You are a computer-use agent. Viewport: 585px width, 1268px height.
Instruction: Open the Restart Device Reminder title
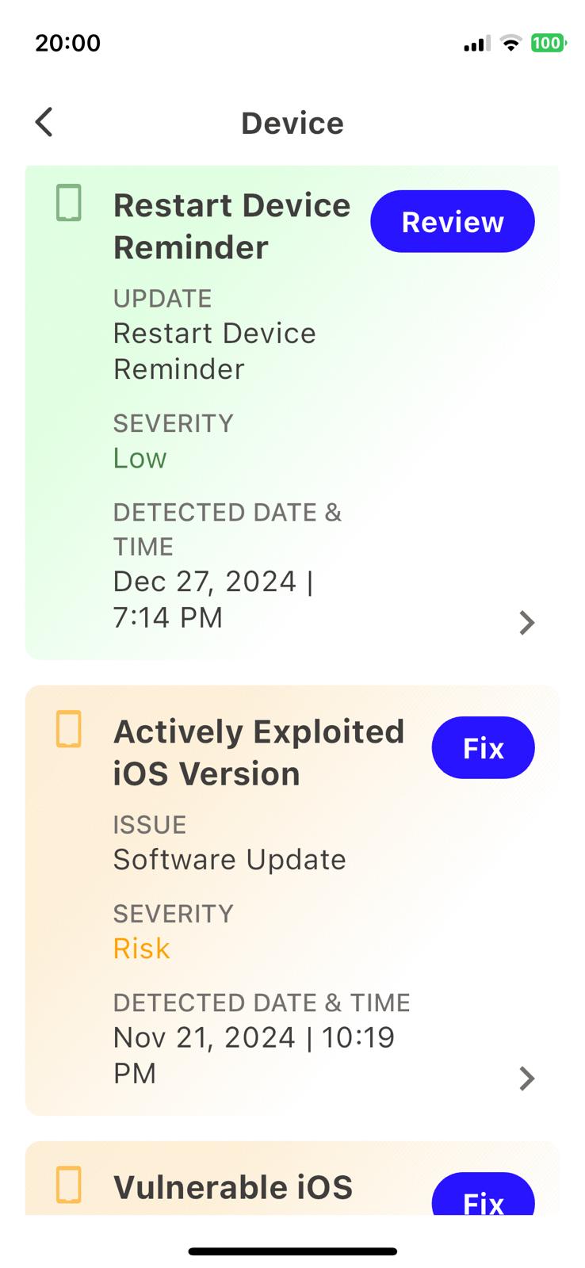[231, 227]
